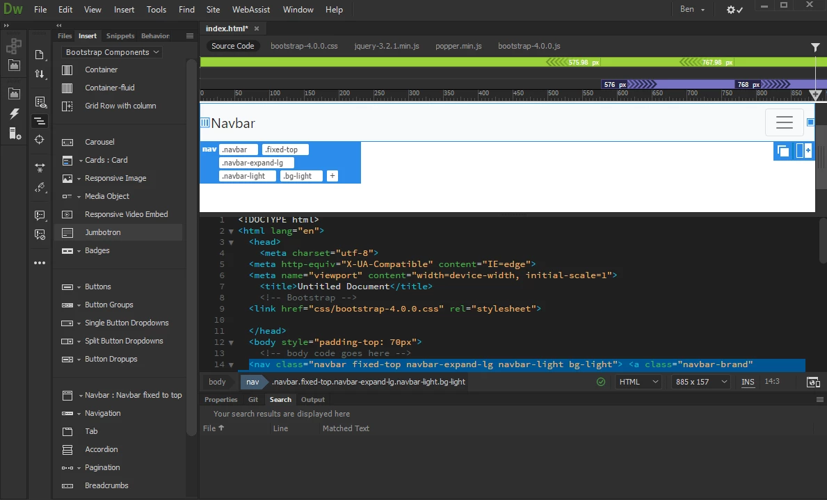
Task: Insert a Tab component
Action: pyautogui.click(x=90, y=431)
